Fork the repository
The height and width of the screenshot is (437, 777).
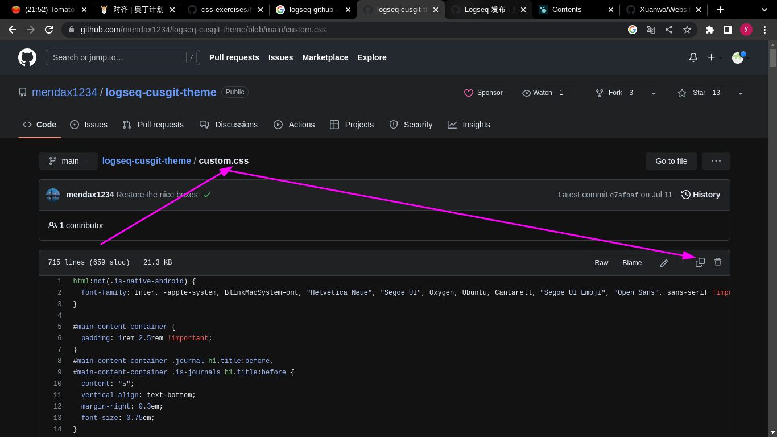(x=615, y=93)
